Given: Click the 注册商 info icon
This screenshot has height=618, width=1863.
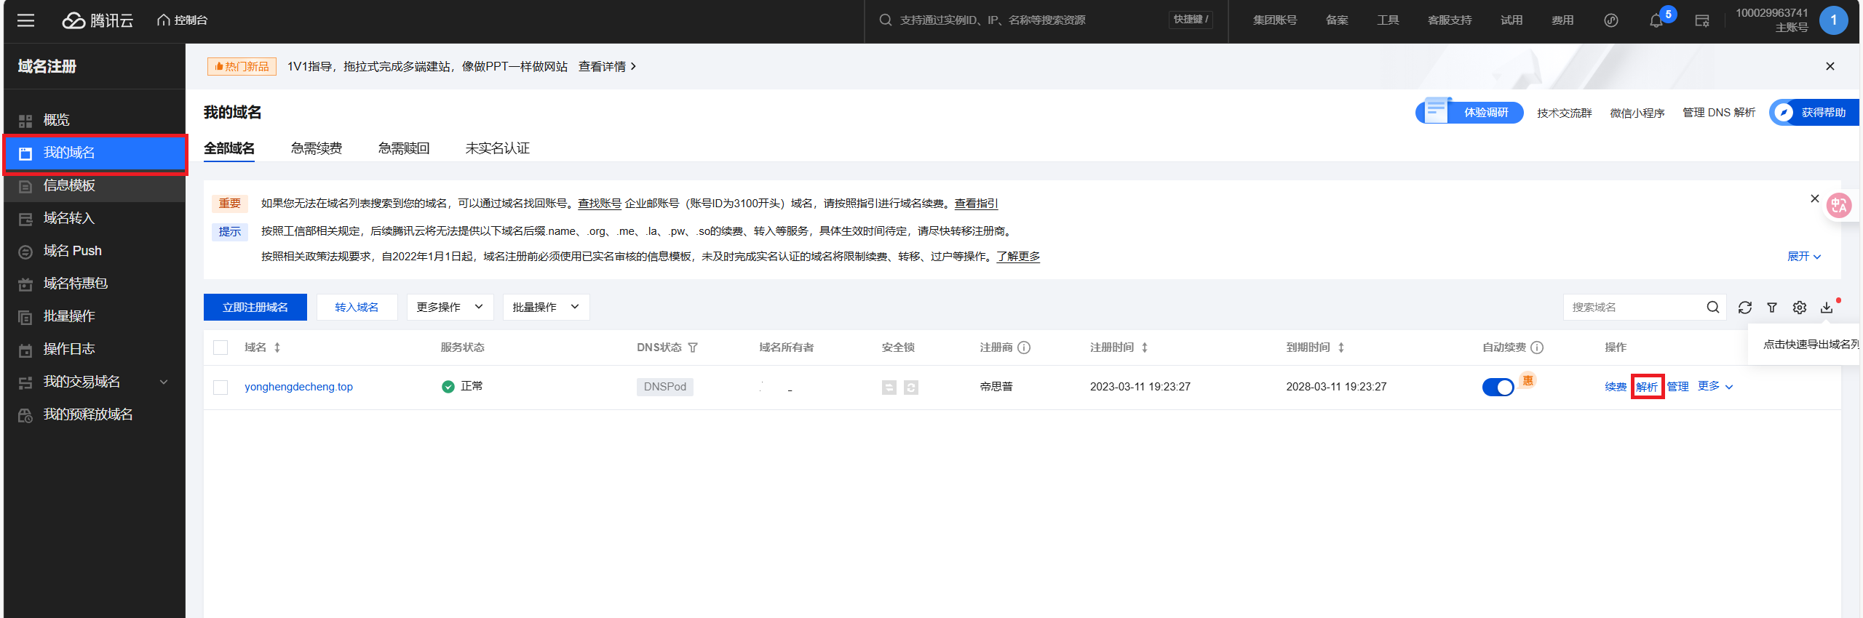Looking at the screenshot, I should (1024, 348).
